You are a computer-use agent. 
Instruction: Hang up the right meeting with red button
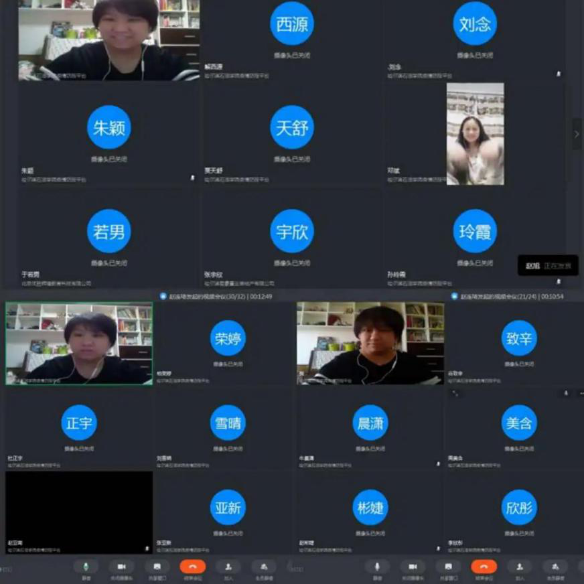click(484, 567)
